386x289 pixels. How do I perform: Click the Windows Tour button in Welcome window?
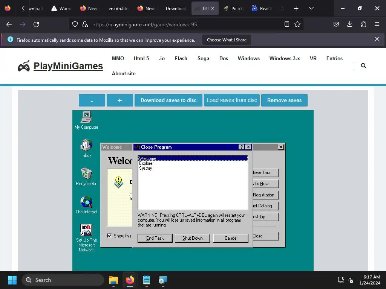point(266,173)
